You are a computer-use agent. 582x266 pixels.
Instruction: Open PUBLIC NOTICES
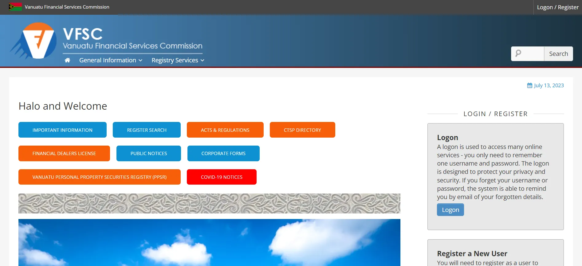pos(149,153)
